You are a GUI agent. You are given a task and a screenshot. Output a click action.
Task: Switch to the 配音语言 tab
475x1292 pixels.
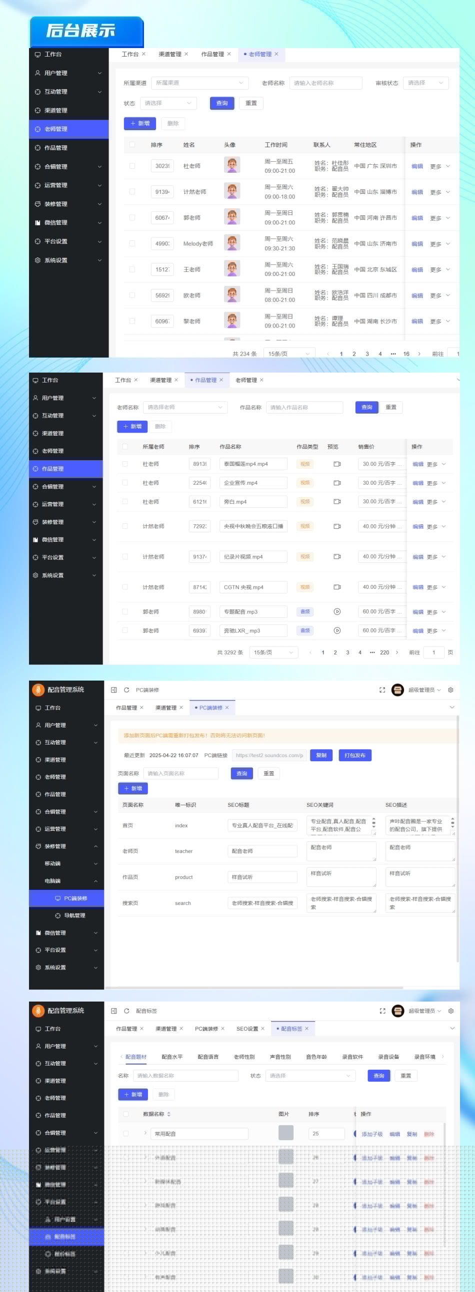(x=207, y=1057)
